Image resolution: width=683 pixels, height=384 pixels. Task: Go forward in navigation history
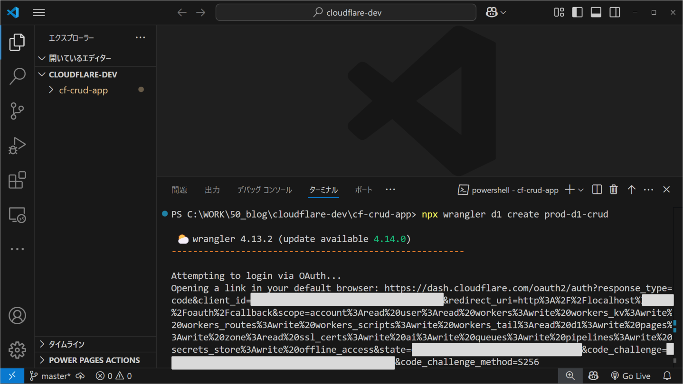[x=201, y=13]
